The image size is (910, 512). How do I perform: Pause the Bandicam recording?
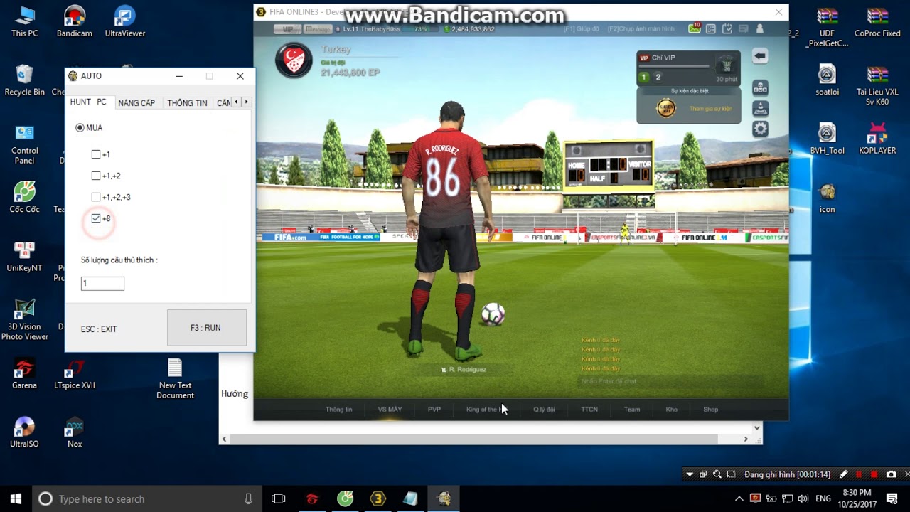[859, 474]
